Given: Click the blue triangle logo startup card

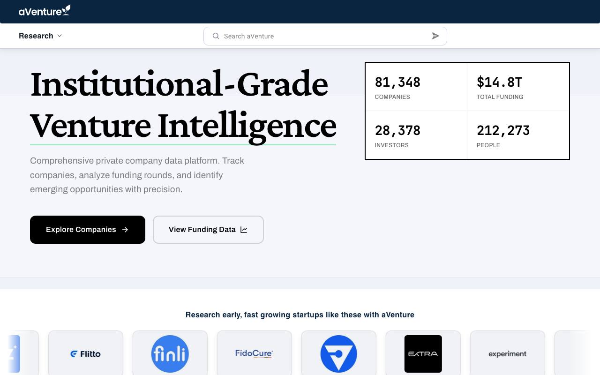Looking at the screenshot, I should (x=339, y=353).
